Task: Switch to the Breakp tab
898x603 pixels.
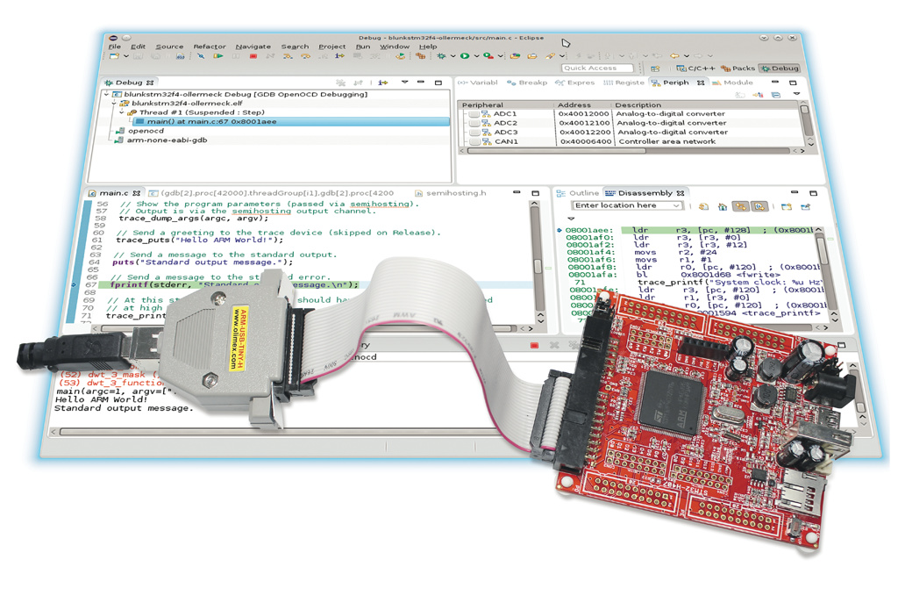Action: (527, 83)
